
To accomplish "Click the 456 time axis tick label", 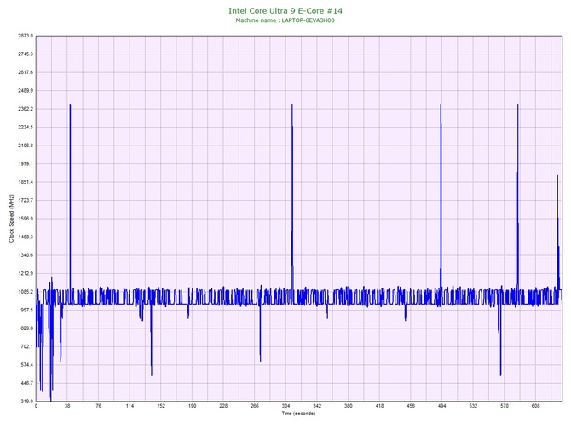I will pos(411,406).
